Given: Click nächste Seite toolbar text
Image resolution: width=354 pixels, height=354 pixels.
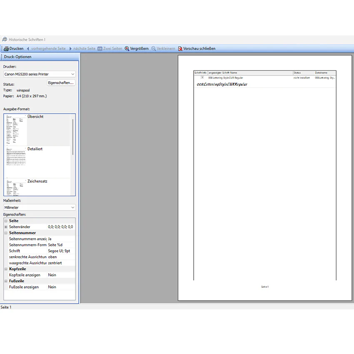Looking at the screenshot, I should (x=84, y=49).
